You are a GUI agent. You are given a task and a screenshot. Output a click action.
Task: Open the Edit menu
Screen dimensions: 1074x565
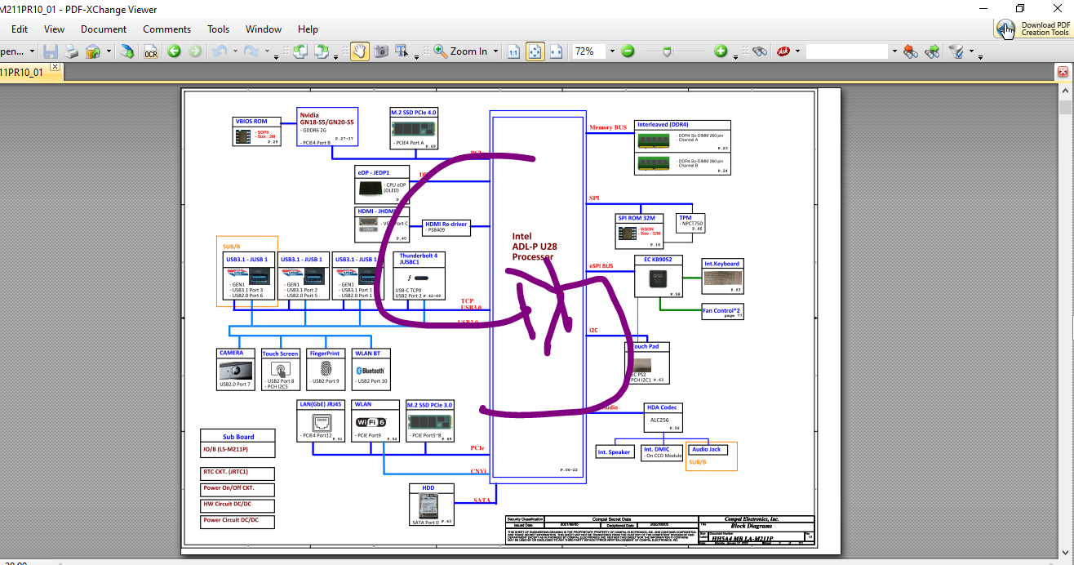20,29
